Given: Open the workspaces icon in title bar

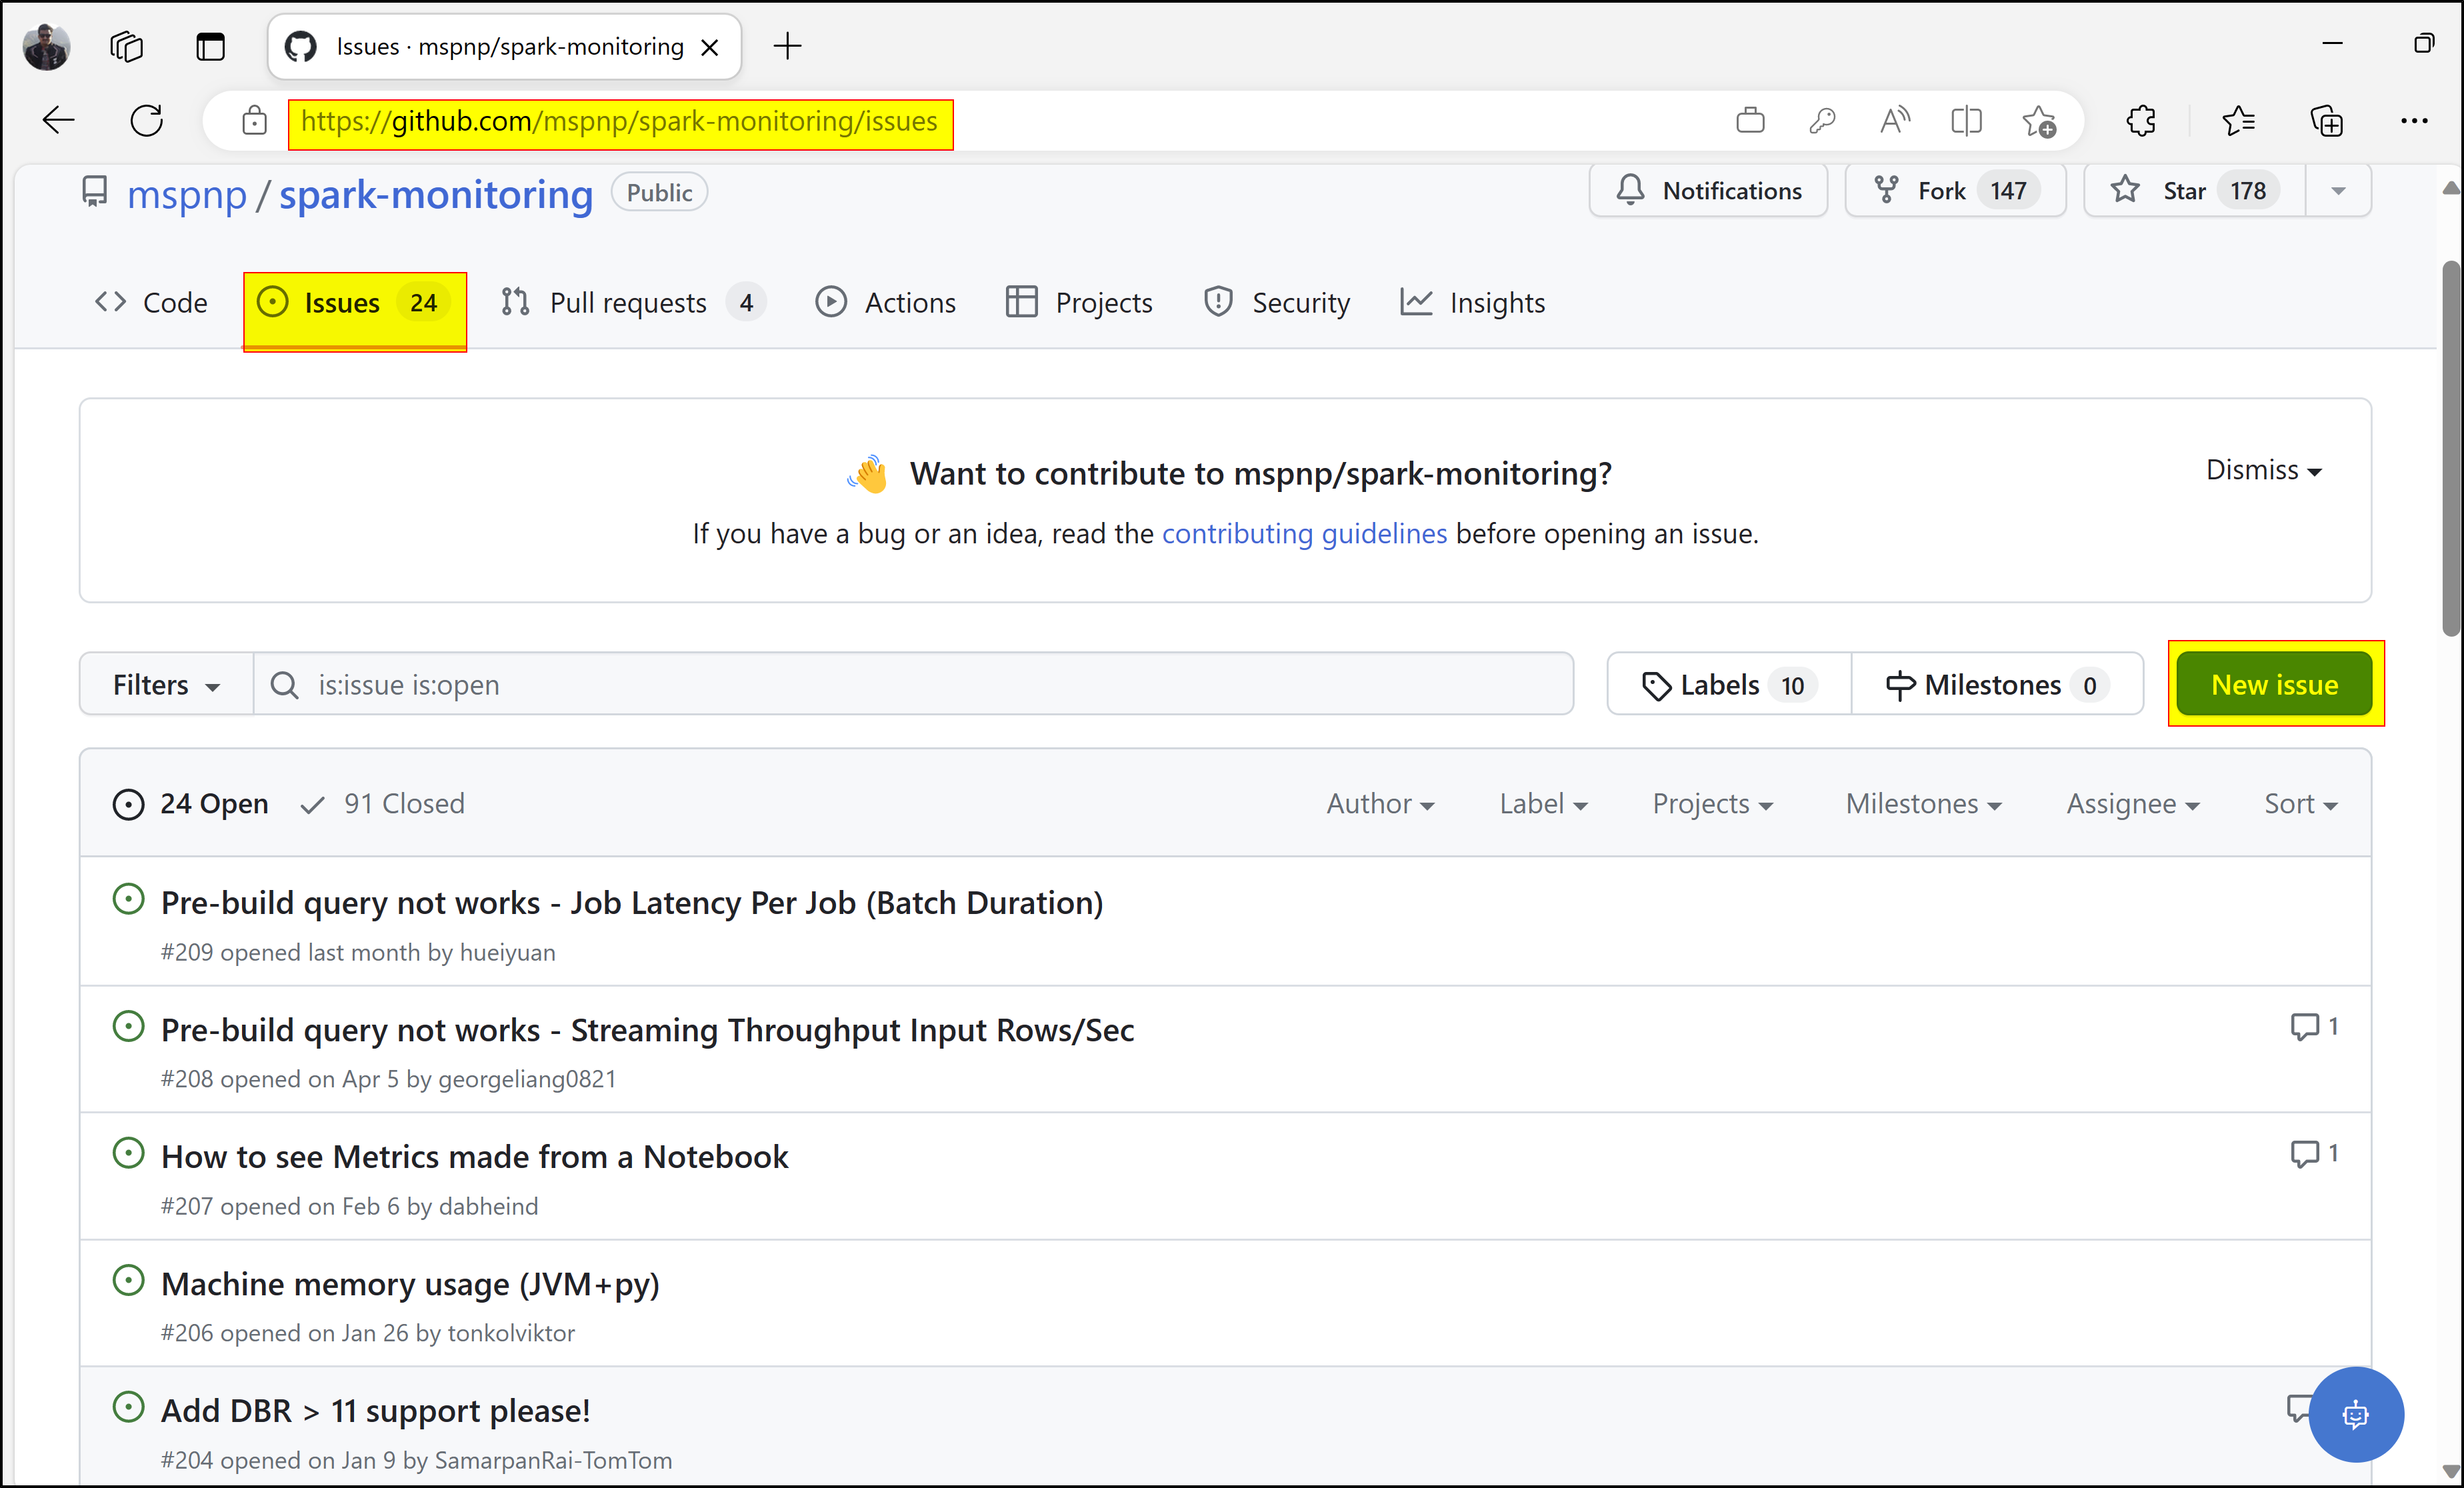Looking at the screenshot, I should click(127, 46).
